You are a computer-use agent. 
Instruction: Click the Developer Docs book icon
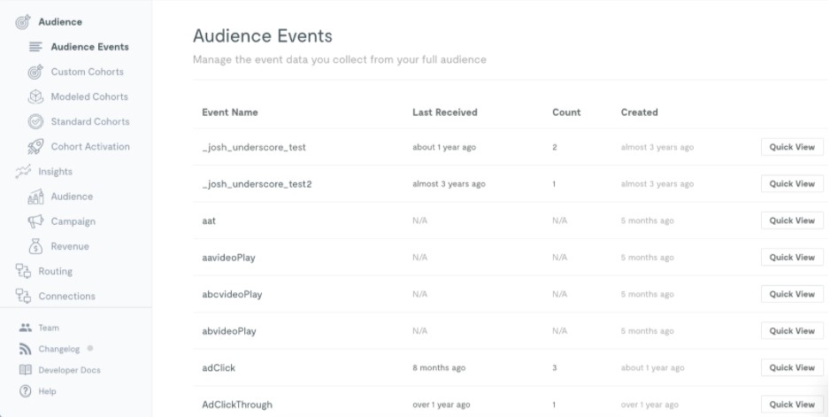(25, 370)
